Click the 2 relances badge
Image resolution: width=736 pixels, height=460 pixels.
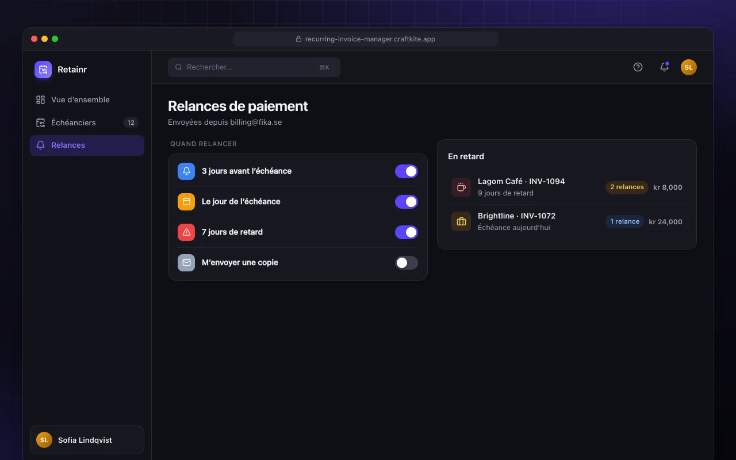tap(627, 187)
